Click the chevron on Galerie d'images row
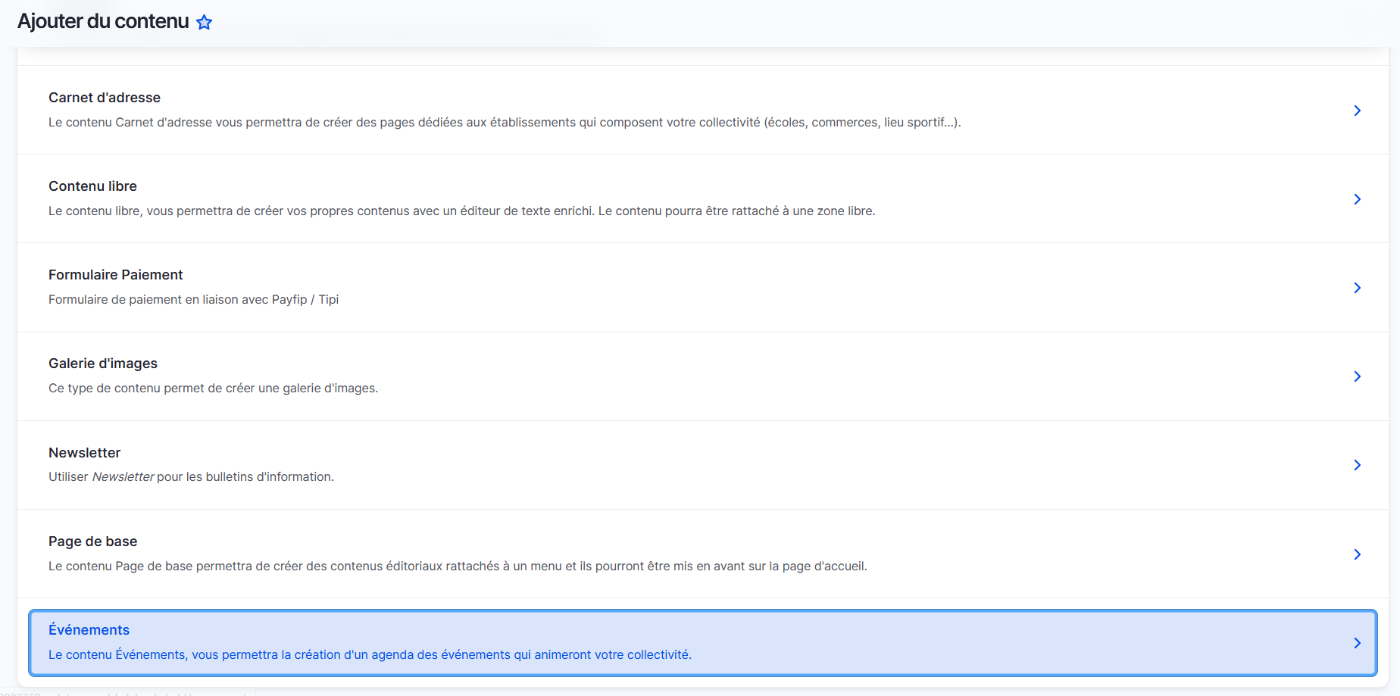This screenshot has width=1400, height=696. (1357, 376)
